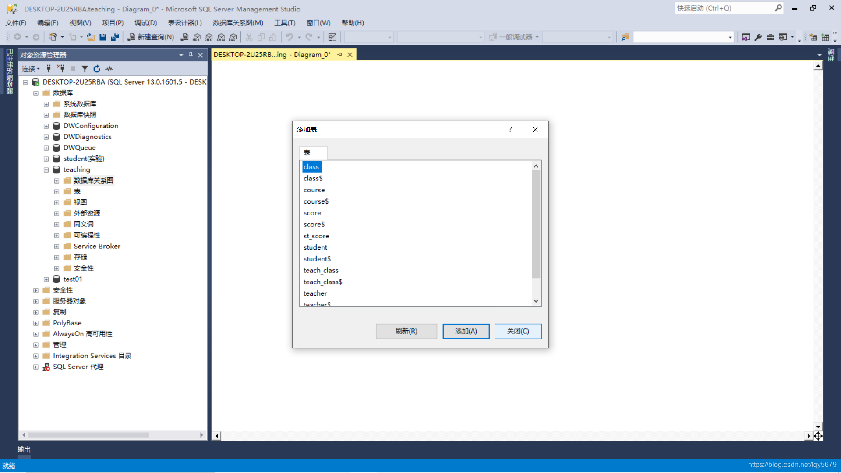Save the diagram with the floppy icon

(x=103, y=37)
